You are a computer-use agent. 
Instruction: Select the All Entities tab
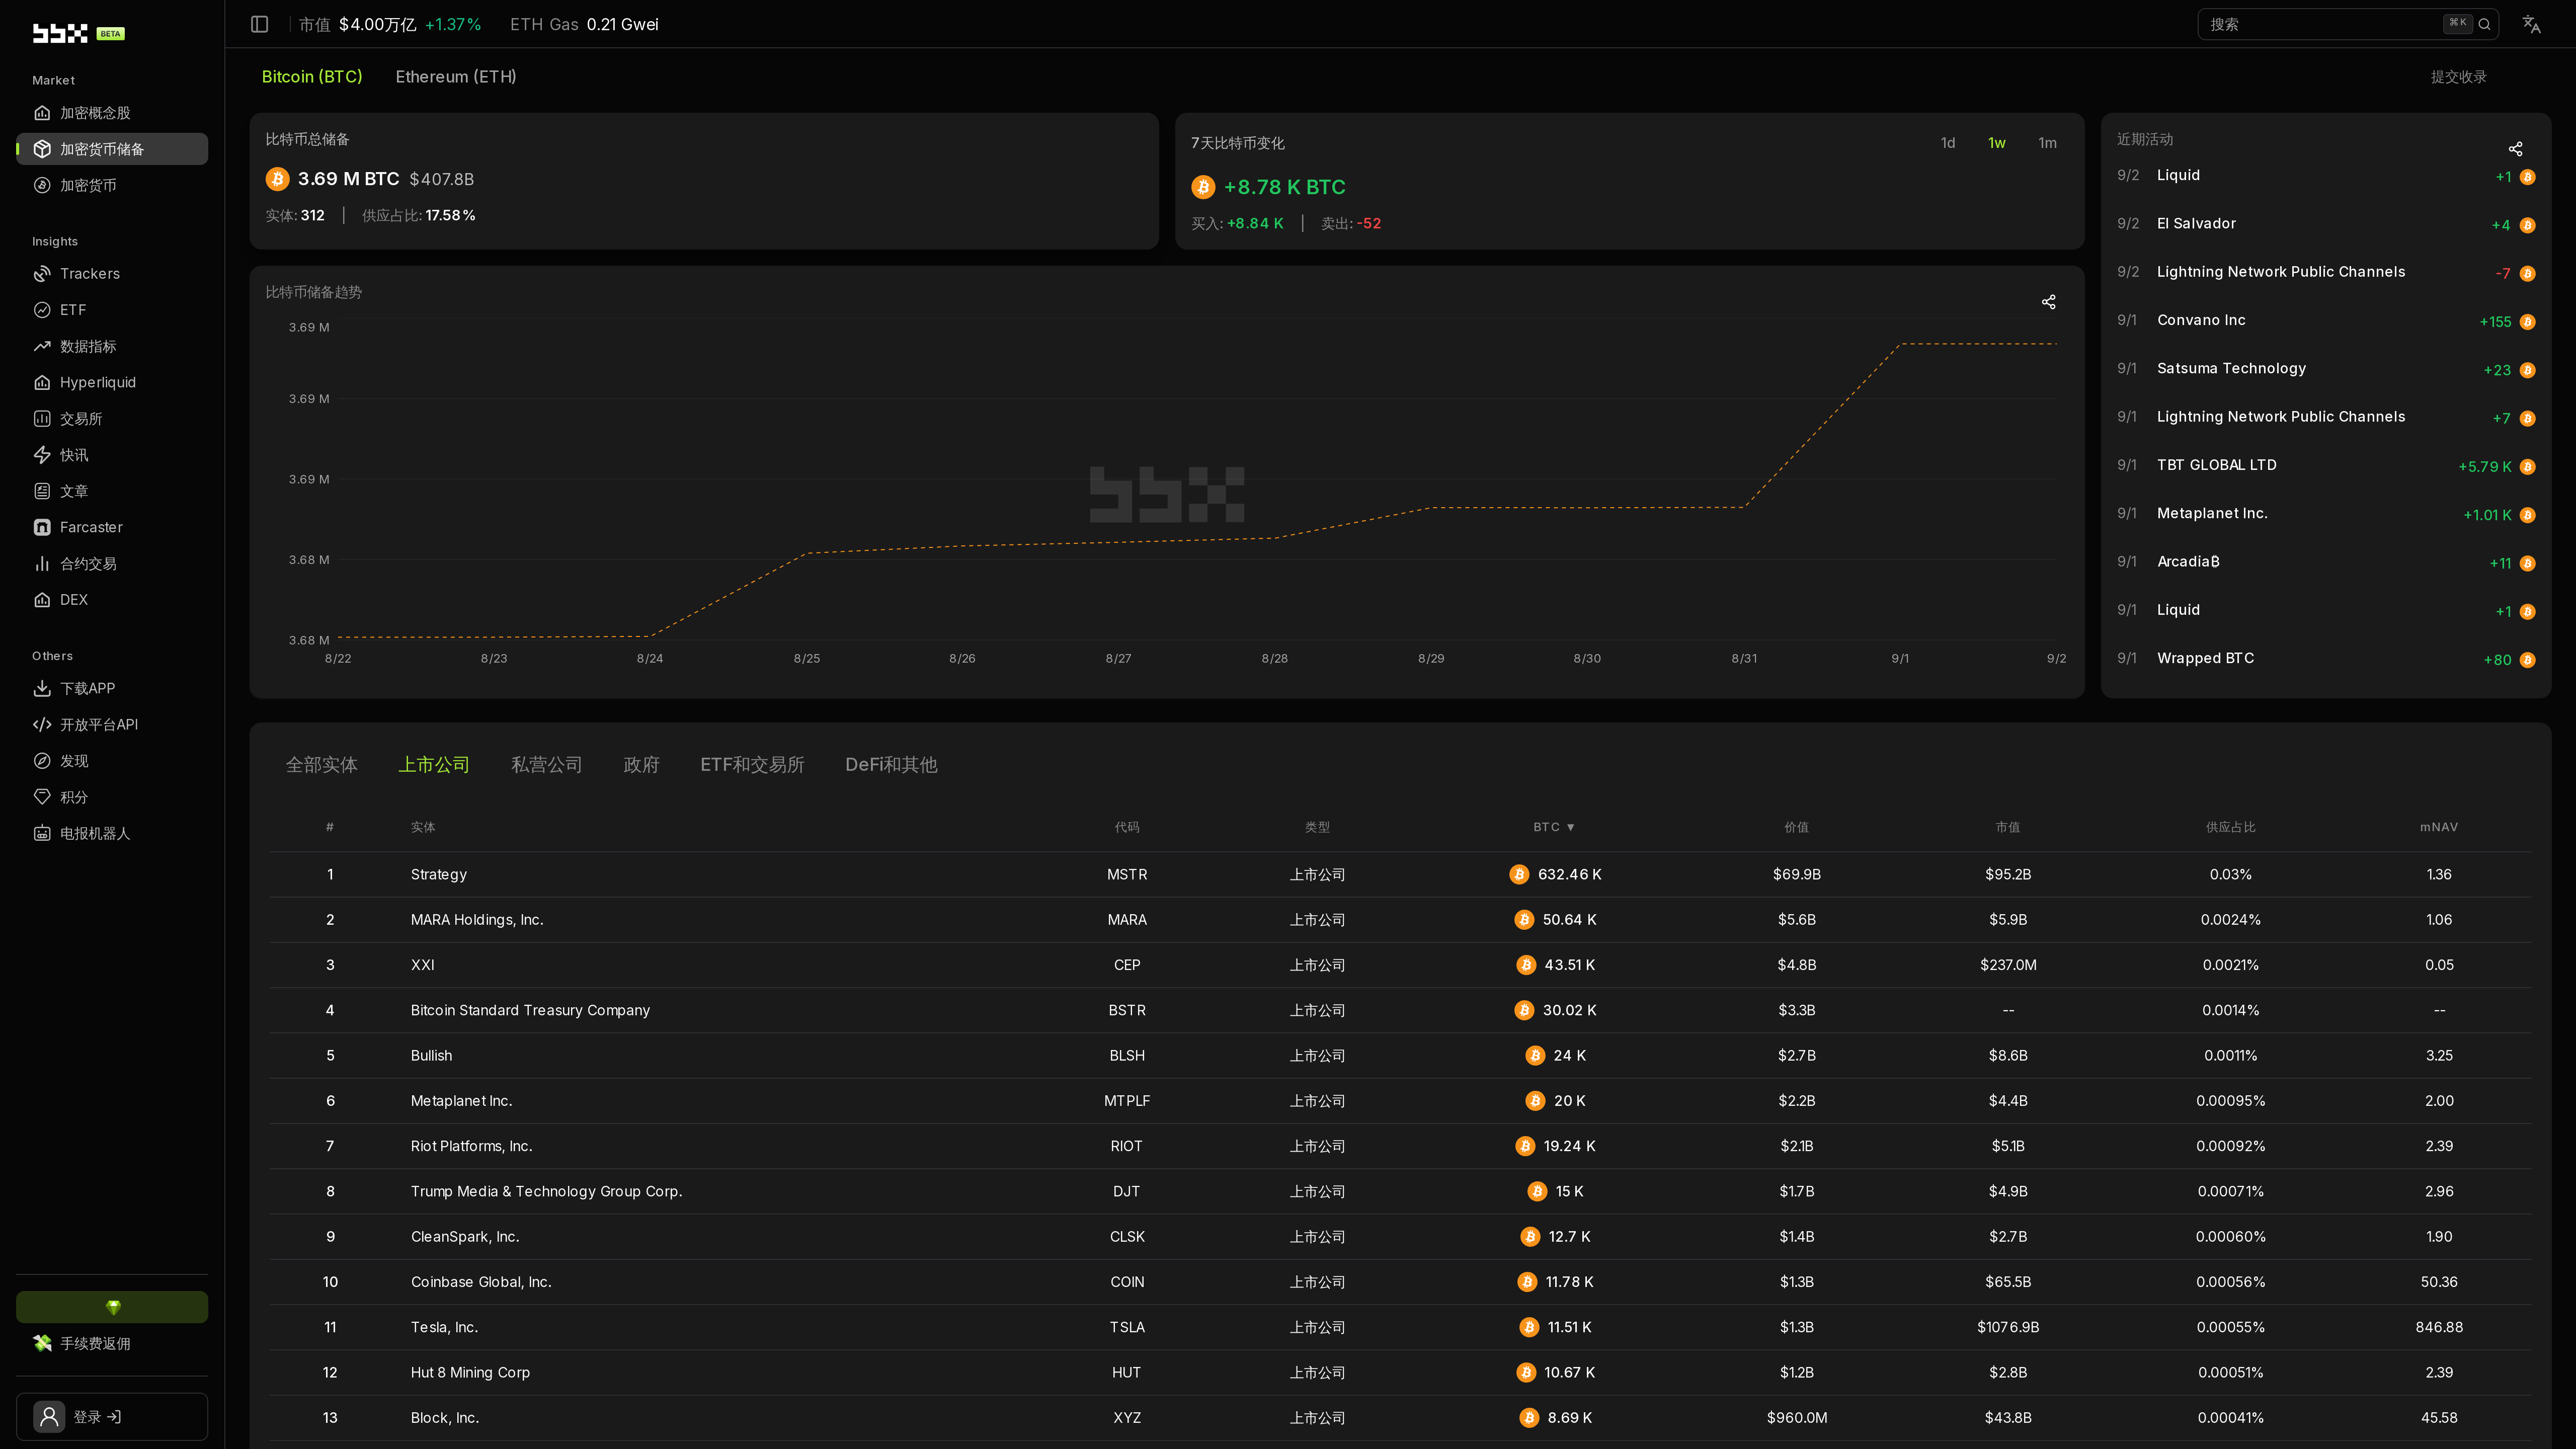click(x=321, y=765)
